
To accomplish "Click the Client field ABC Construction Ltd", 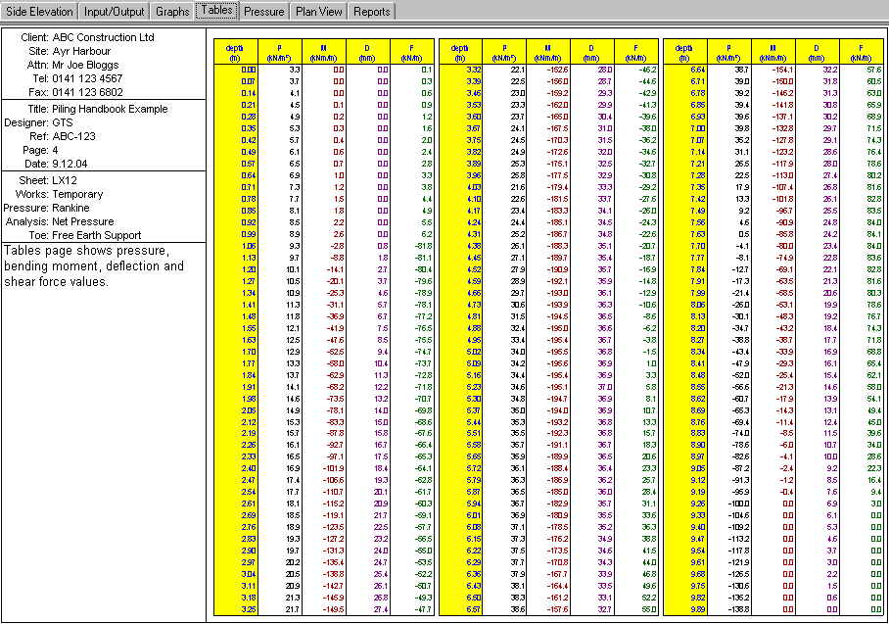I will (103, 37).
